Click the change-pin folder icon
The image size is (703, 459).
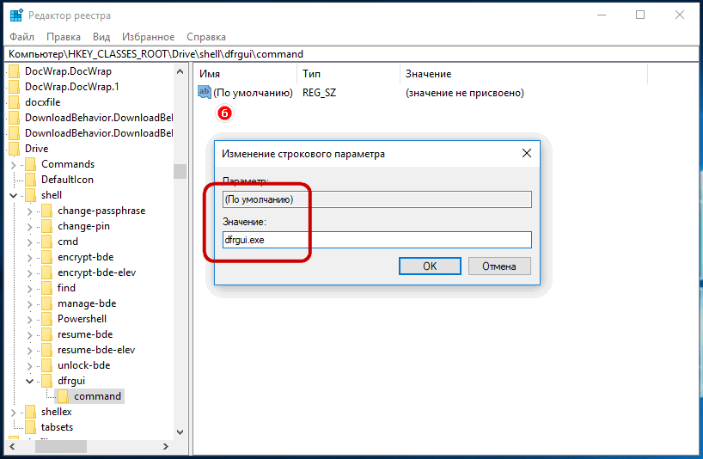[x=46, y=226]
